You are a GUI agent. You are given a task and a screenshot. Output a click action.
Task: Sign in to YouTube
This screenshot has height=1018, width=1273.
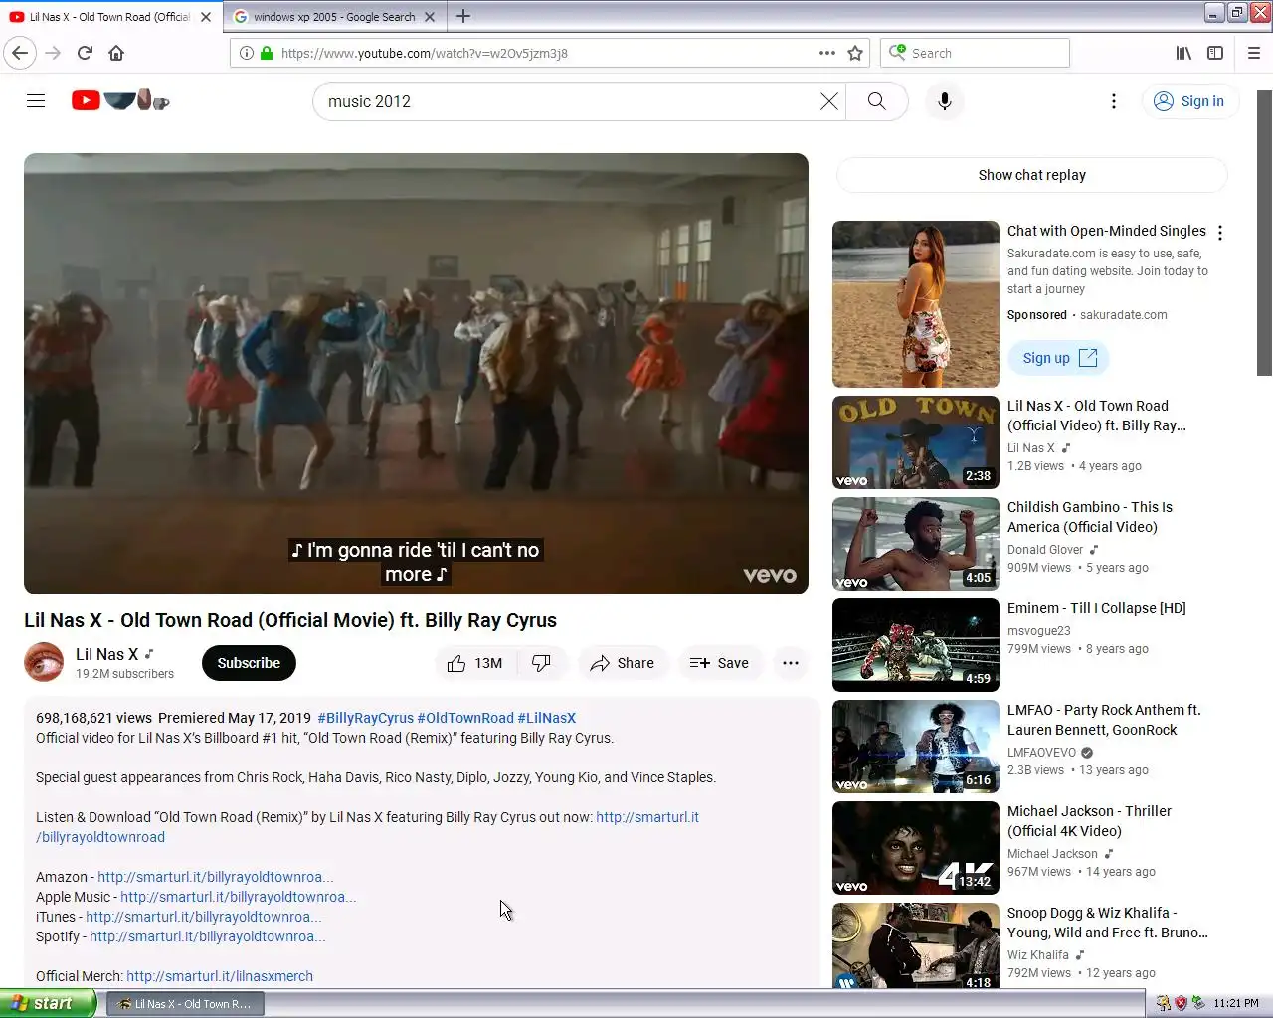(1189, 101)
